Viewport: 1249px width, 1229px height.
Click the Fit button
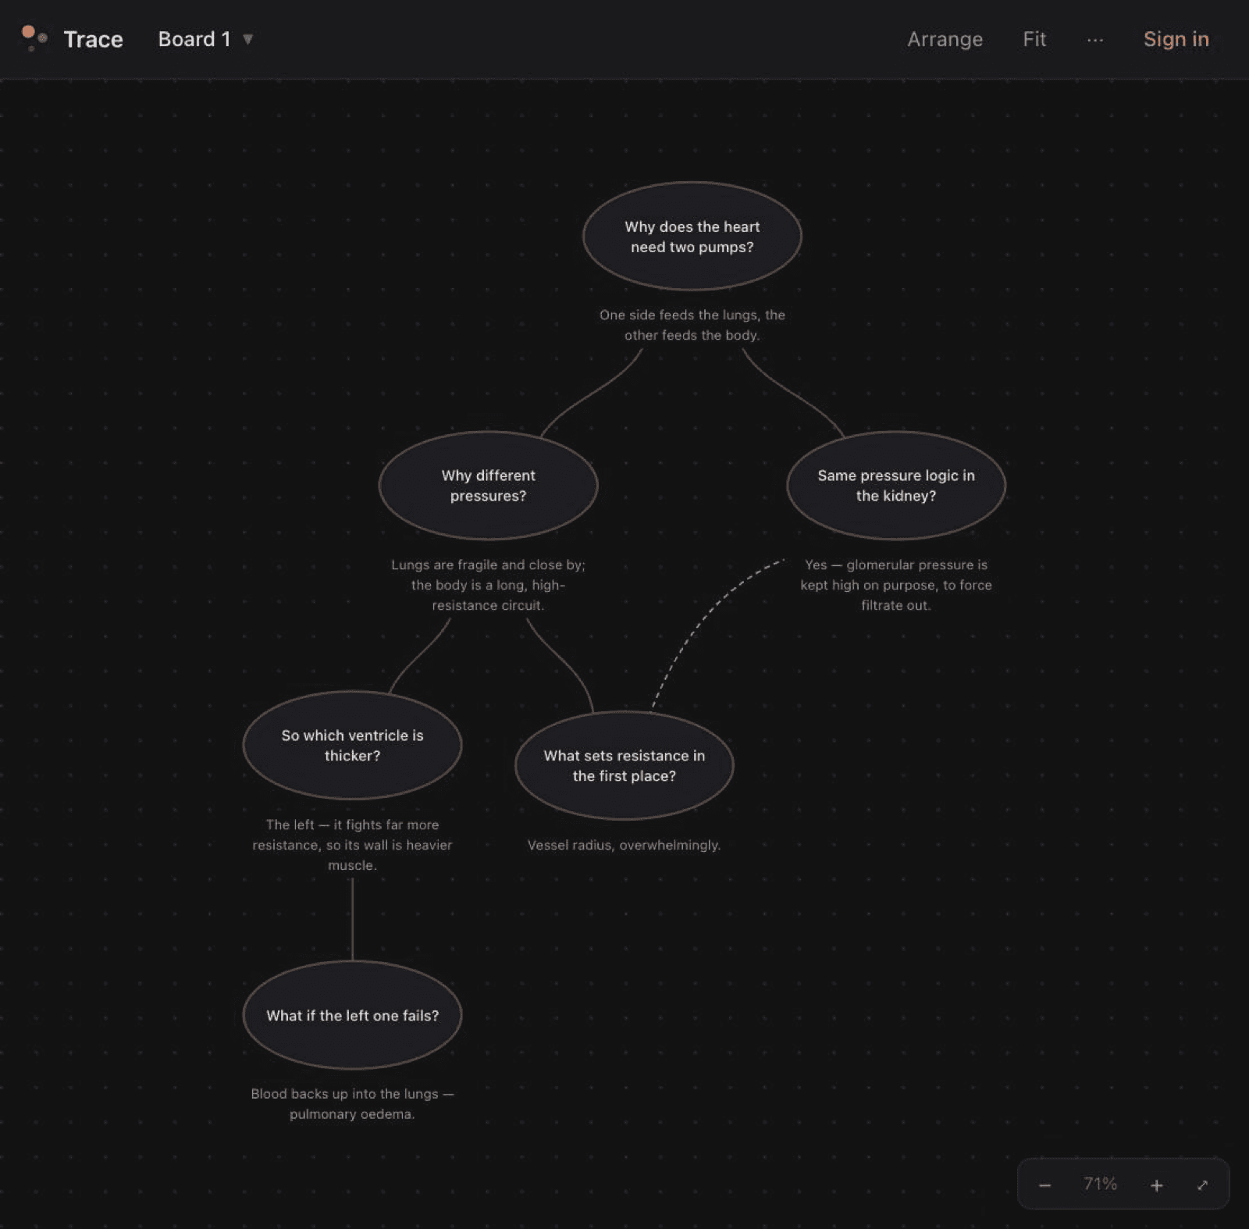[1034, 39]
